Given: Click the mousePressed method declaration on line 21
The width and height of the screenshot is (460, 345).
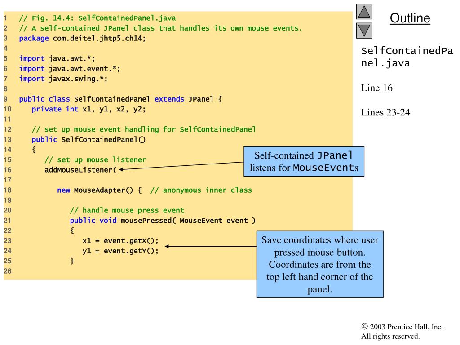Looking at the screenshot, I should click(x=163, y=221).
